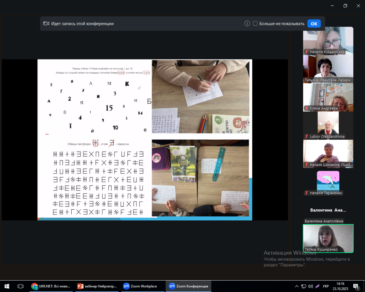Select Тетяна Кушніренко's highlighted video tile
Screen dimensions: 365x292
(328, 238)
